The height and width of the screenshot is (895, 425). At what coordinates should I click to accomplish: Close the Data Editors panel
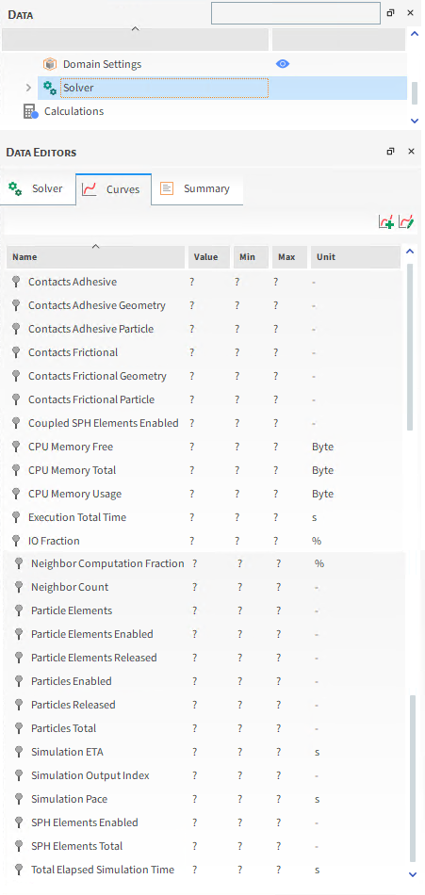click(x=411, y=152)
